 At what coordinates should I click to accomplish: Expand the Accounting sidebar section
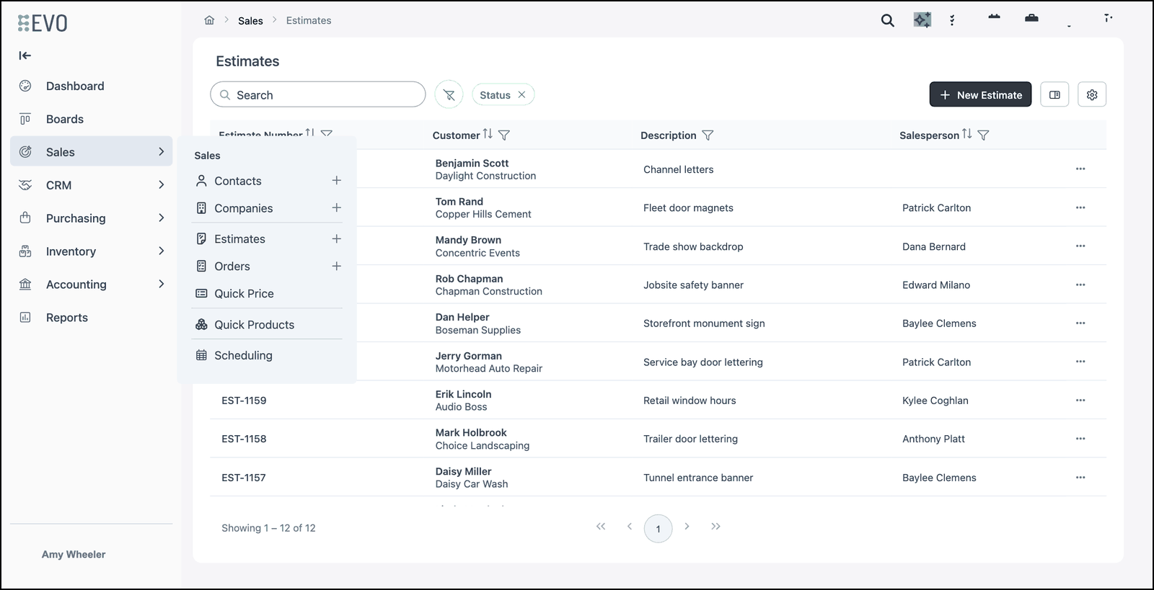click(x=92, y=285)
